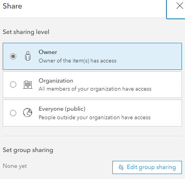
Task: Click the 'Everyone (public)' title text
Action: (x=62, y=109)
